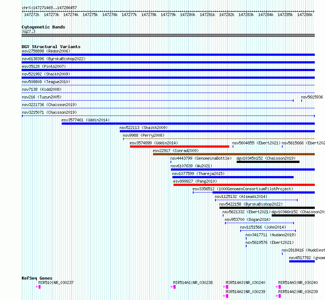This screenshot has width=325, height=300.
Task: Click the MIR510 gene arrow glyph
Action: (38, 287)
